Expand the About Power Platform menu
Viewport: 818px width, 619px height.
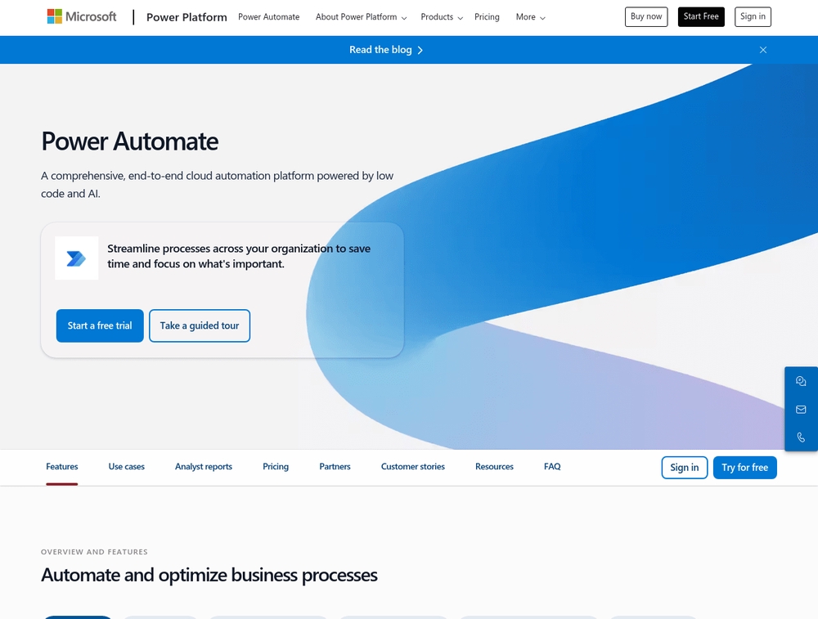(x=360, y=17)
